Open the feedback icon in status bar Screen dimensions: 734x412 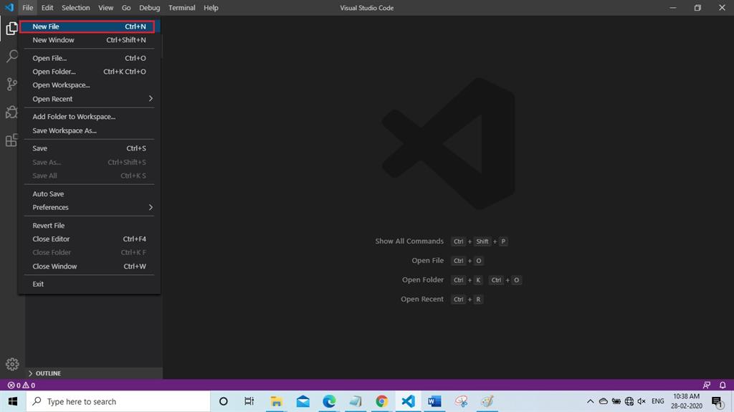706,385
